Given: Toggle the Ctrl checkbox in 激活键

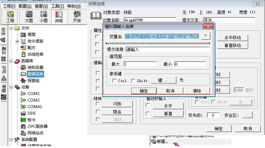Looking at the screenshot, I should (x=114, y=81).
